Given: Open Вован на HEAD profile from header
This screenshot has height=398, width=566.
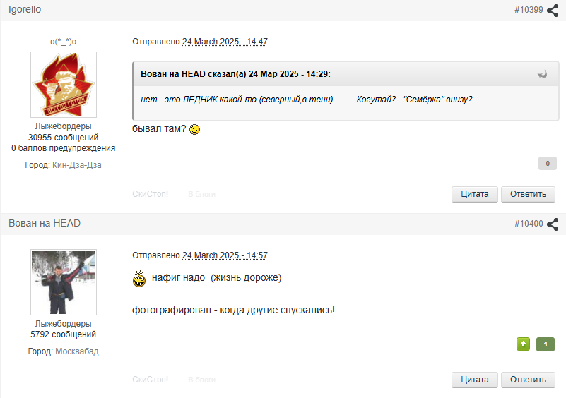Looking at the screenshot, I should tap(45, 223).
